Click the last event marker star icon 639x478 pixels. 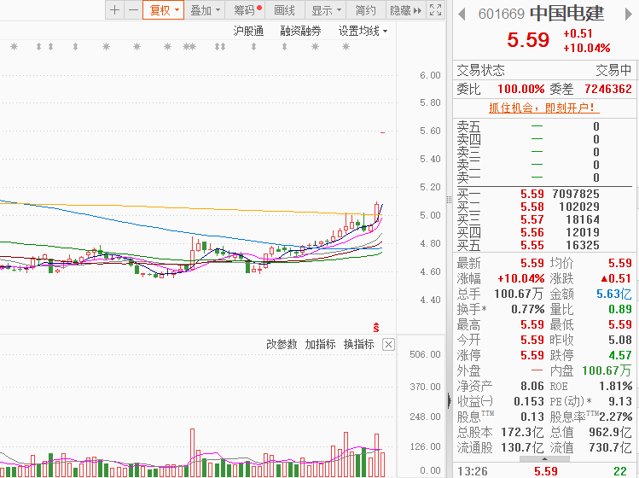point(346,46)
